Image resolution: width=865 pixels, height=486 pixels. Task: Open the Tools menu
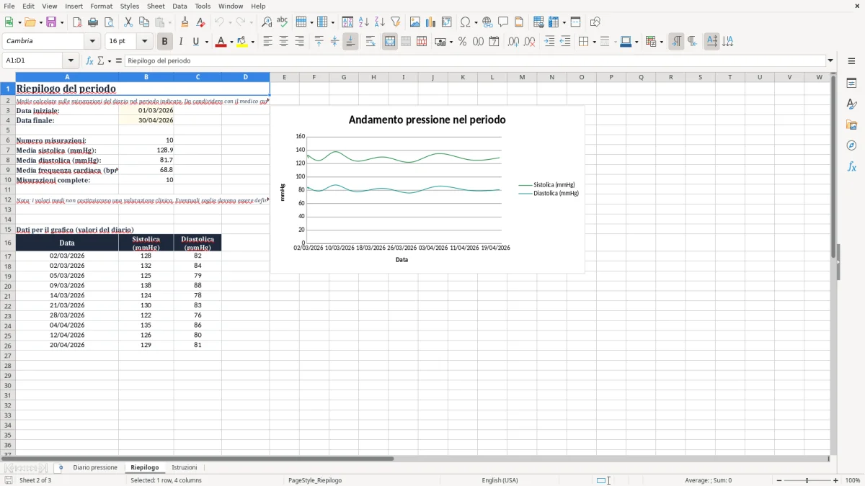pos(203,6)
